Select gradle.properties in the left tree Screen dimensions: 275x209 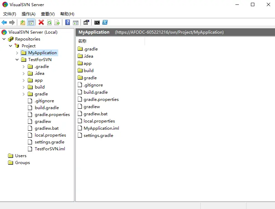point(52,115)
